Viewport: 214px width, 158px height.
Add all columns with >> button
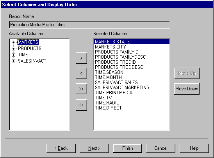click(81, 89)
